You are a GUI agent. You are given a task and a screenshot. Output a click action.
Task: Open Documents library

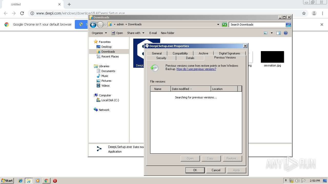coord(108,71)
